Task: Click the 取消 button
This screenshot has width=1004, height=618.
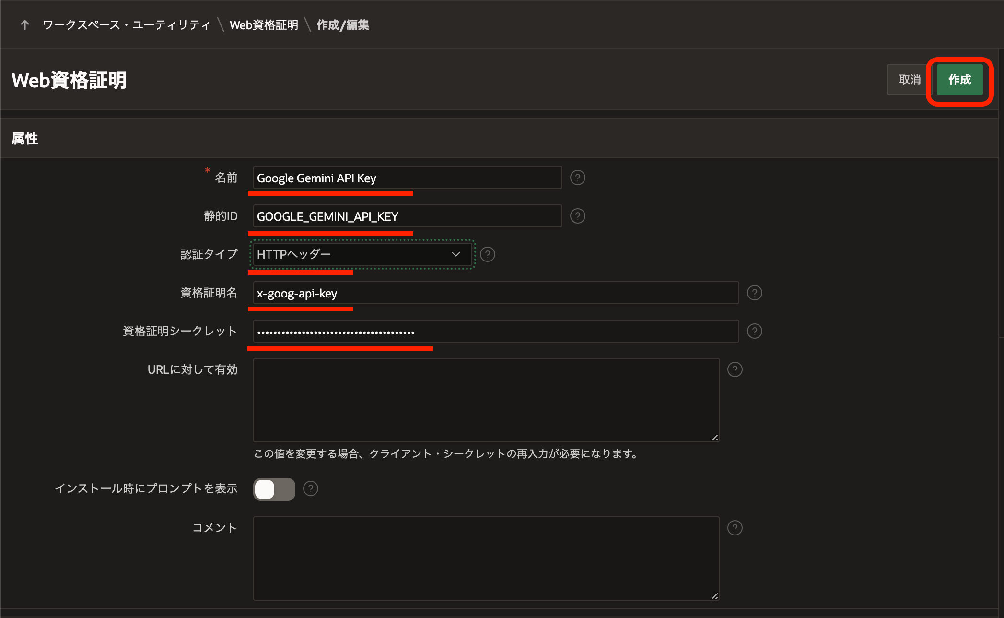Action: pos(909,80)
